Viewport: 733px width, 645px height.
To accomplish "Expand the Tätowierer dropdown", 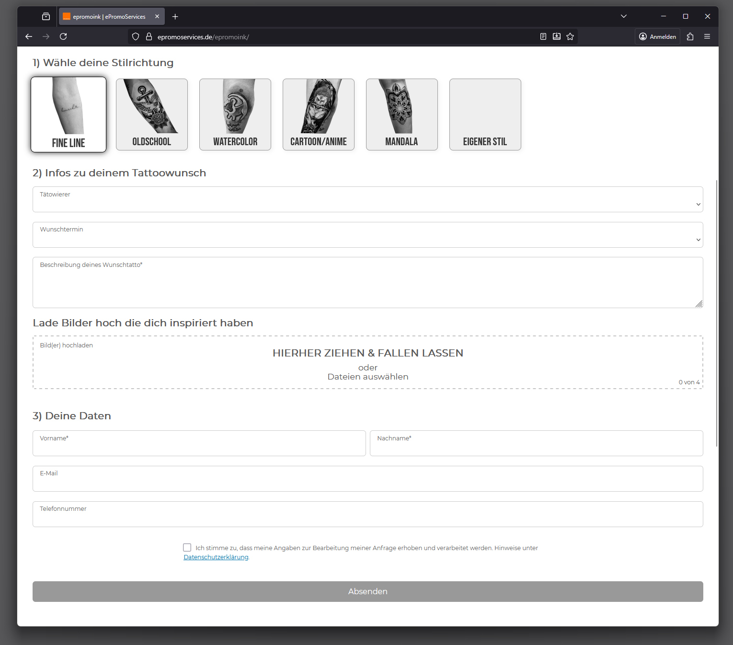I will tap(367, 200).
